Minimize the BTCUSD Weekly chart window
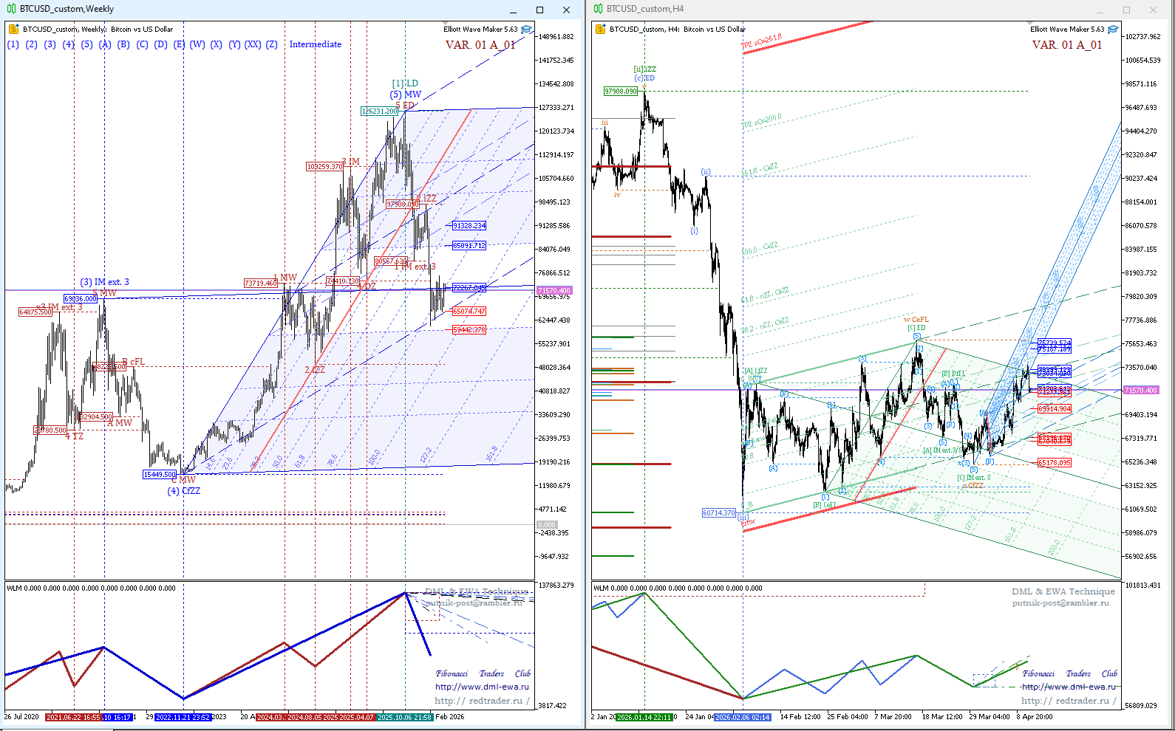The height and width of the screenshot is (731, 1175). pos(514,10)
